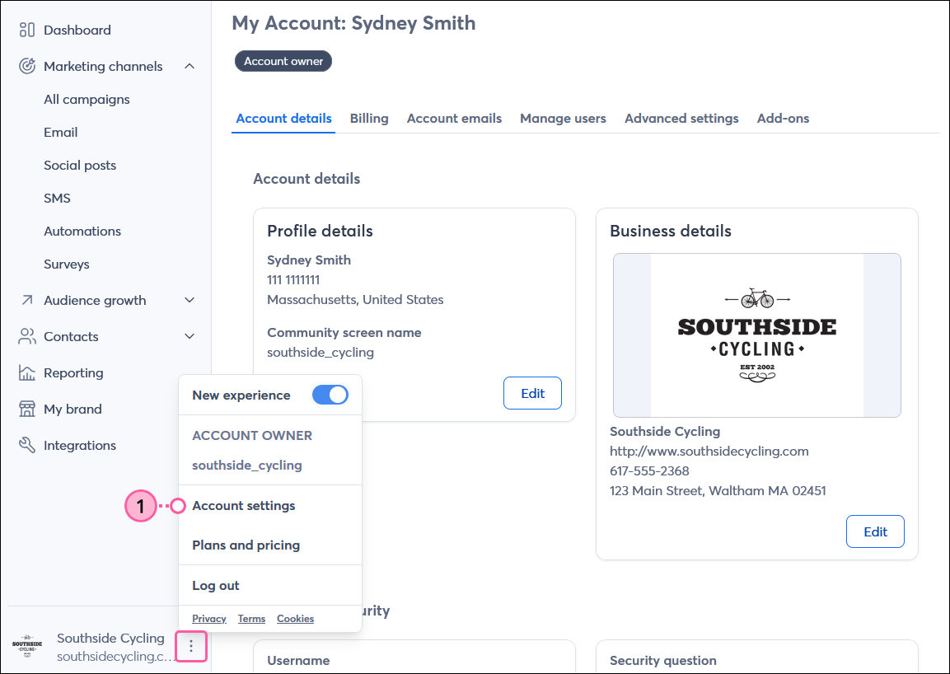
Task: Click the Reporting chart icon
Action: pos(26,372)
